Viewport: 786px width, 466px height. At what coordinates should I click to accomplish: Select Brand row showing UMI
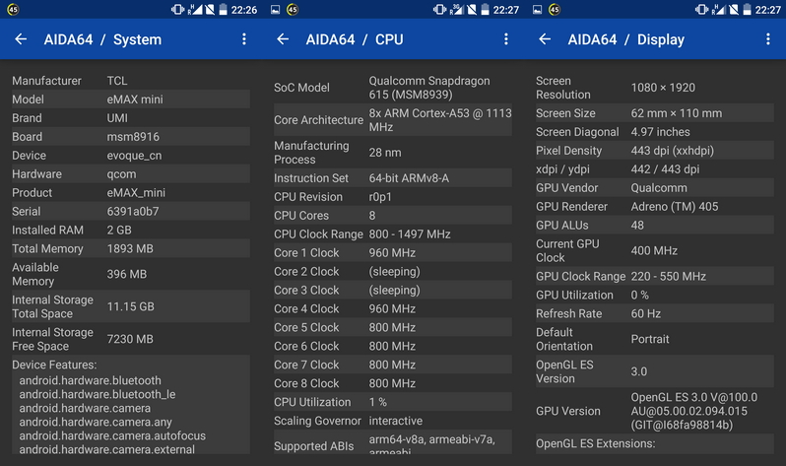[131, 117]
